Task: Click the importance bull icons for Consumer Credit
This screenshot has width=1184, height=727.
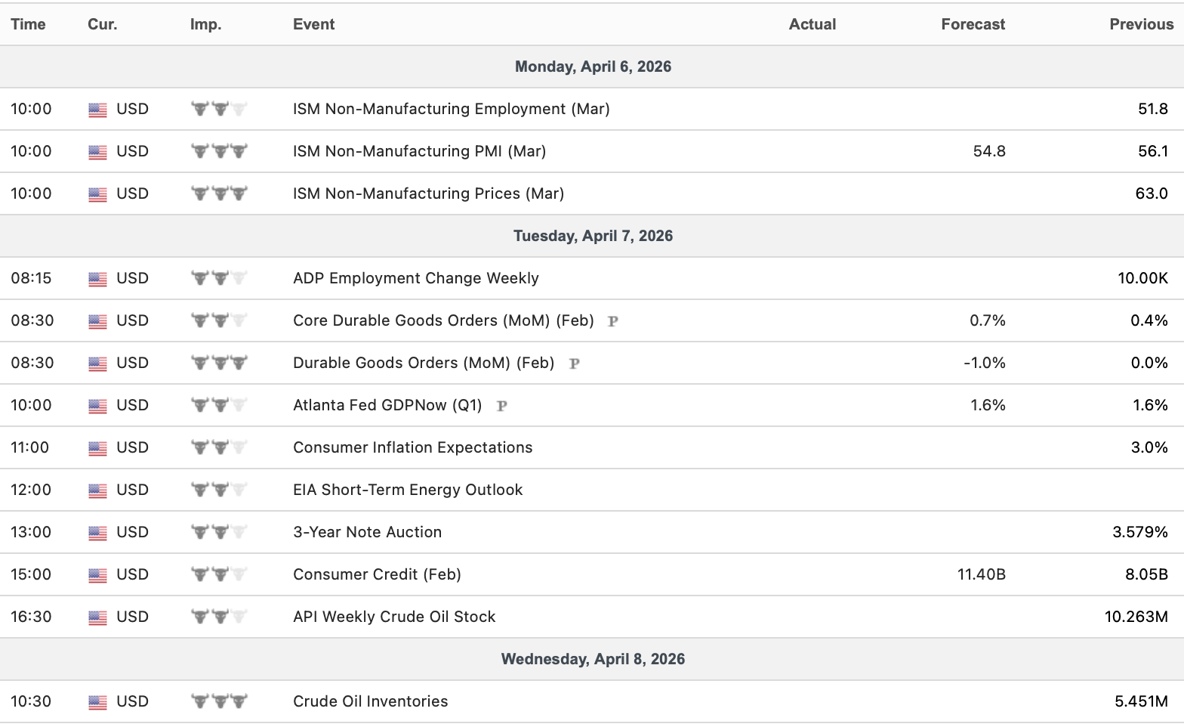Action: coord(219,574)
